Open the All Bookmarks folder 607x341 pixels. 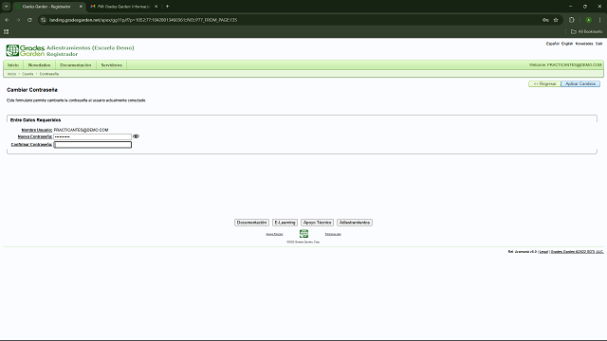point(586,31)
